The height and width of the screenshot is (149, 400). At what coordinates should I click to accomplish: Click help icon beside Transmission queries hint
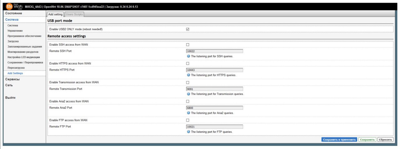188,94
